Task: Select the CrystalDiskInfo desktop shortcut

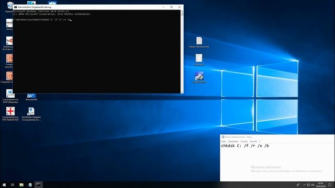Action: [x=199, y=77]
